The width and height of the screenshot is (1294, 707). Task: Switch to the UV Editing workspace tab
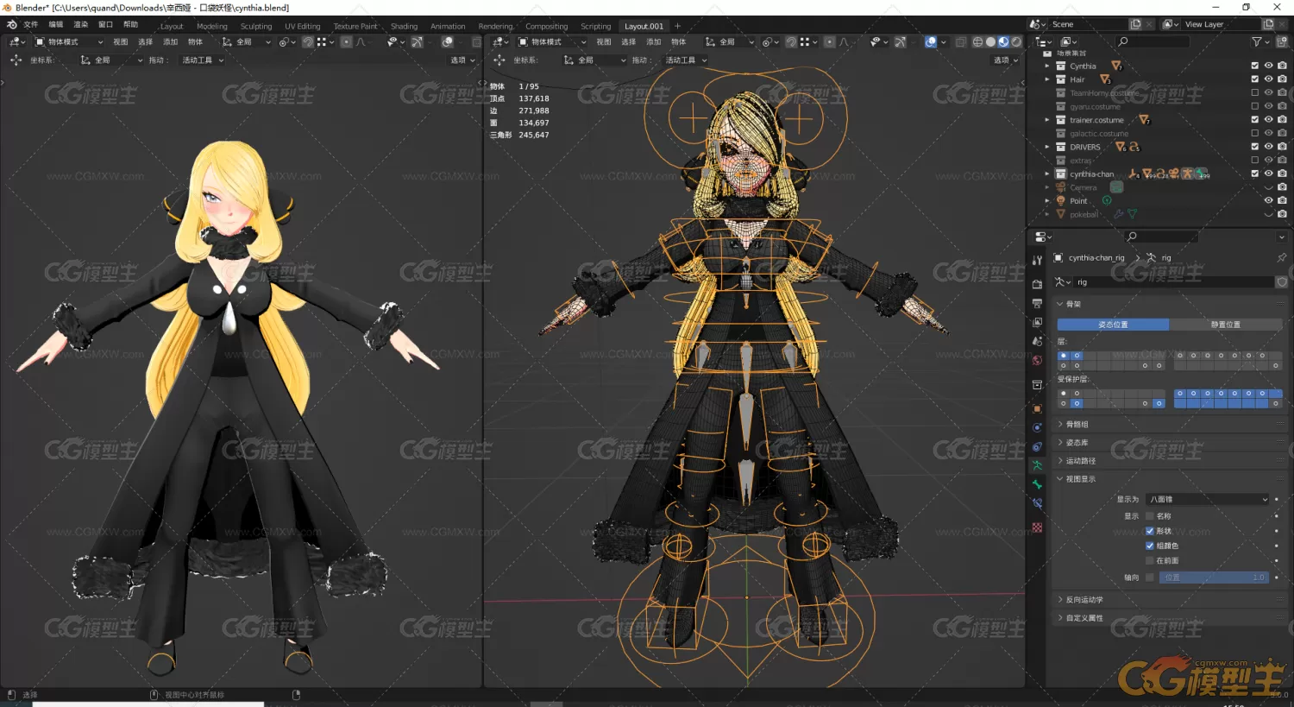(303, 26)
